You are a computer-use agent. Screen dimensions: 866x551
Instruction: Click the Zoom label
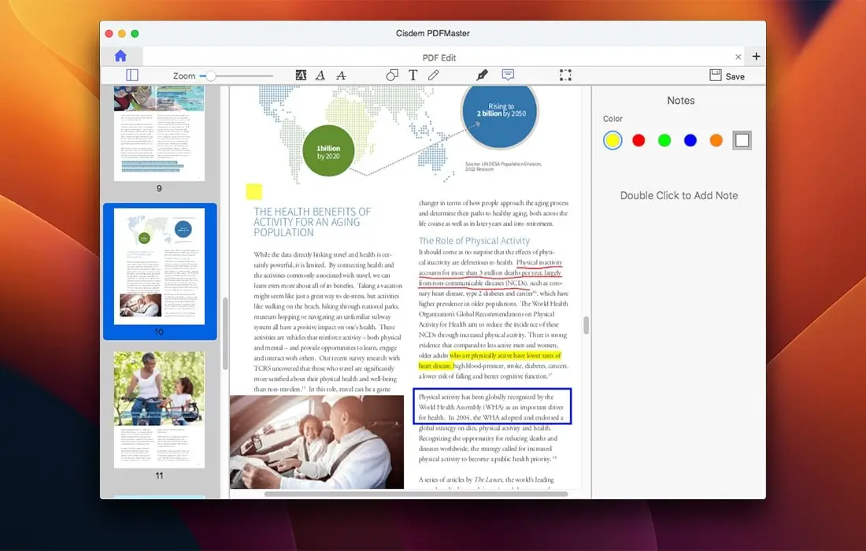coord(184,76)
